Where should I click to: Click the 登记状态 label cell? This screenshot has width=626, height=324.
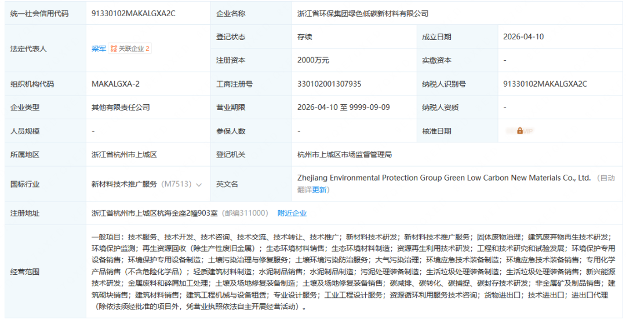click(x=251, y=36)
